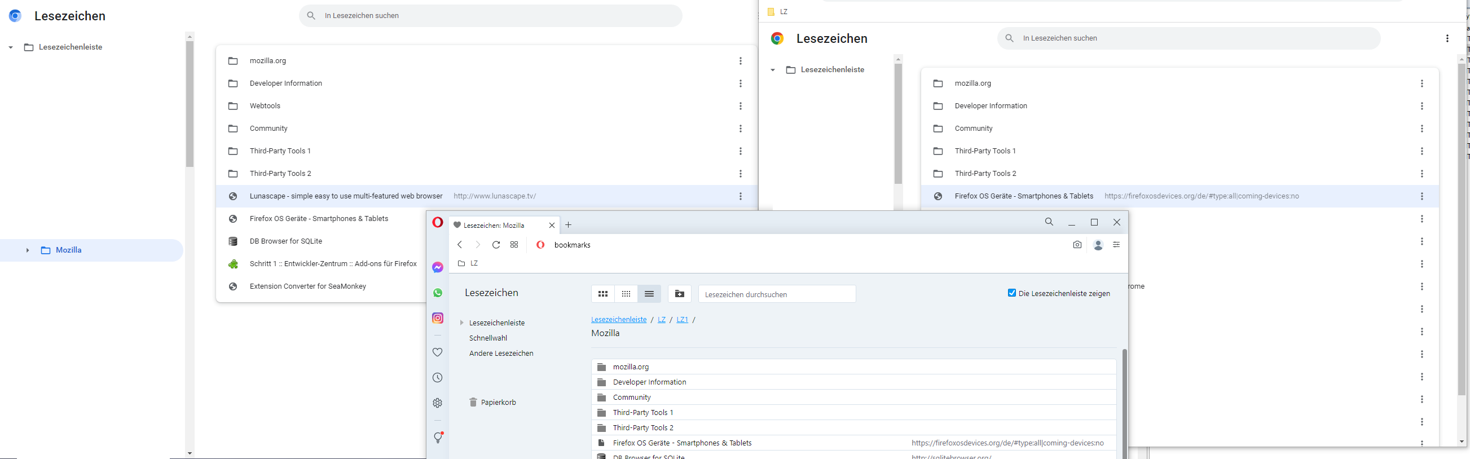Open Messenger in the Opera sidebar
Screen dimensions: 1470x459
pyautogui.click(x=438, y=267)
